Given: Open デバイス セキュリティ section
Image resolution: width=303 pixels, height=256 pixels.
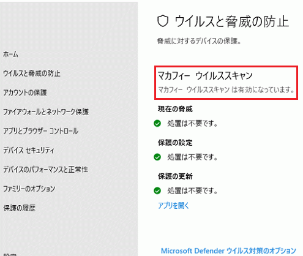Looking at the screenshot, I should pyautogui.click(x=29, y=151).
